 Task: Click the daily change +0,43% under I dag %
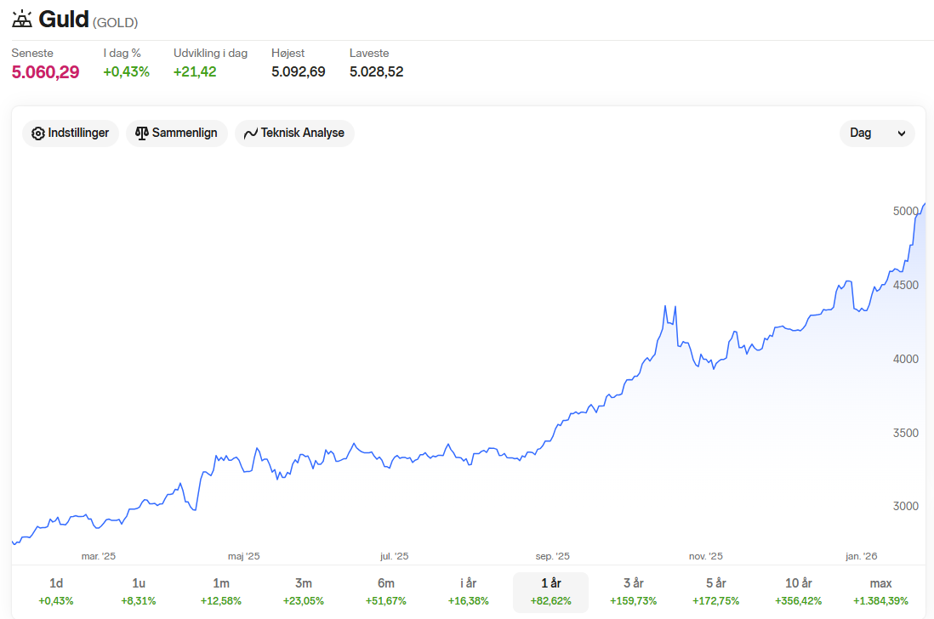[126, 72]
